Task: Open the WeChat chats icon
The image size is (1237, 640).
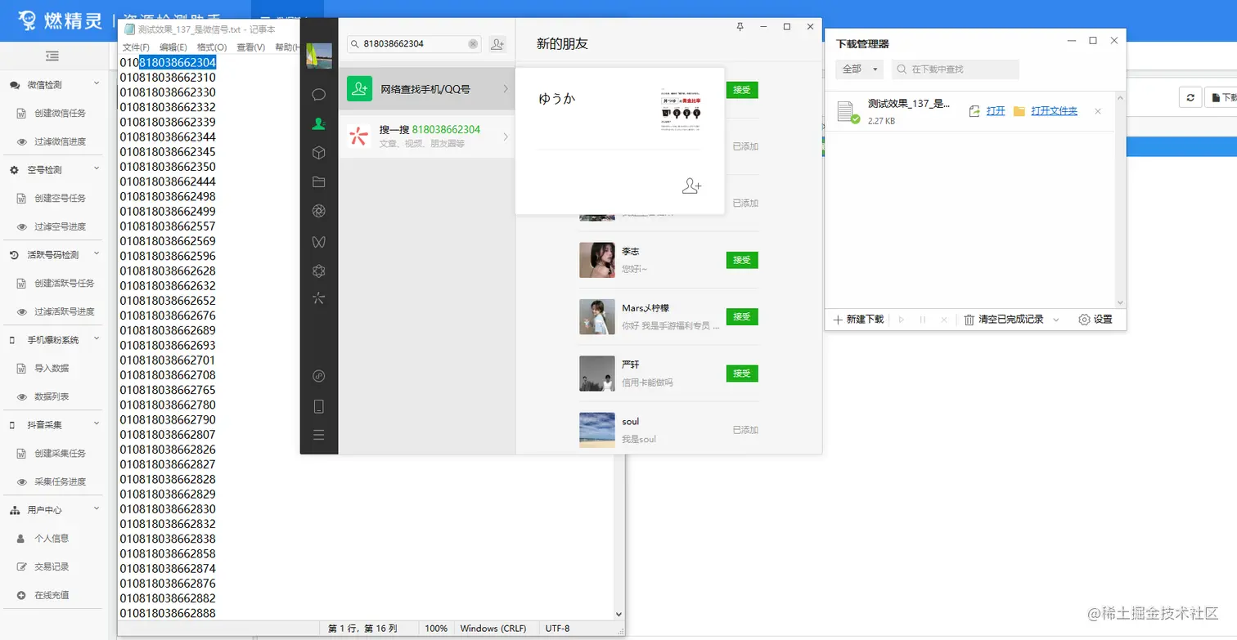Action: tap(319, 95)
